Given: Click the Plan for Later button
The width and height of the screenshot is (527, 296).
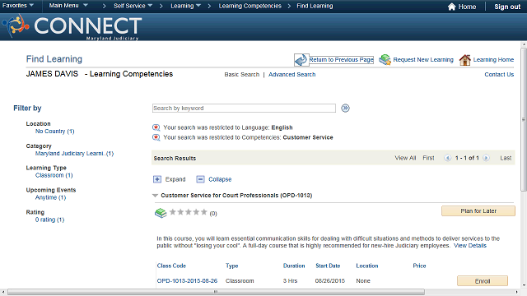Looking at the screenshot, I should click(478, 211).
